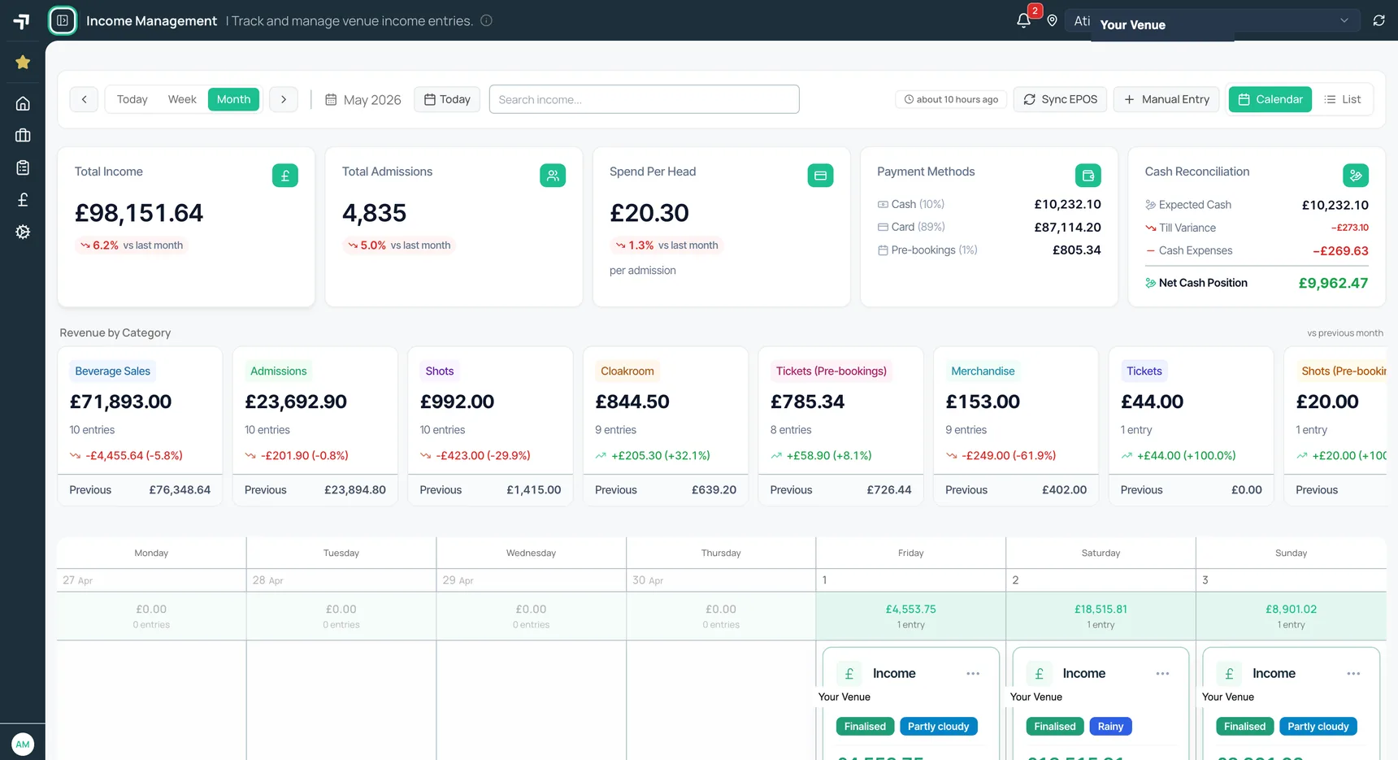Open settings gear icon in sidebar
This screenshot has width=1398, height=760.
tap(23, 232)
